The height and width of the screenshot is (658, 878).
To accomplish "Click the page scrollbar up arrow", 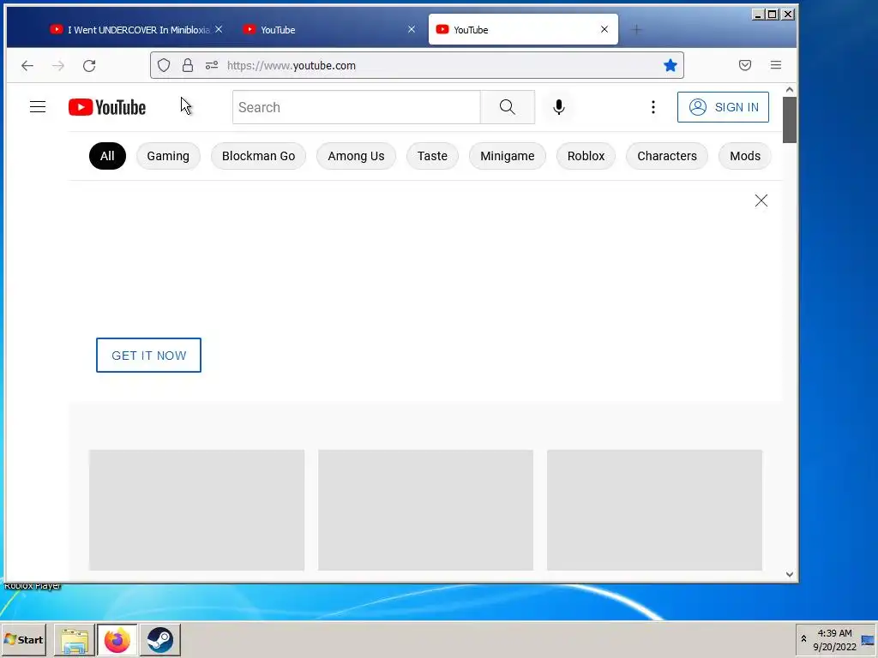I will pos(790,89).
